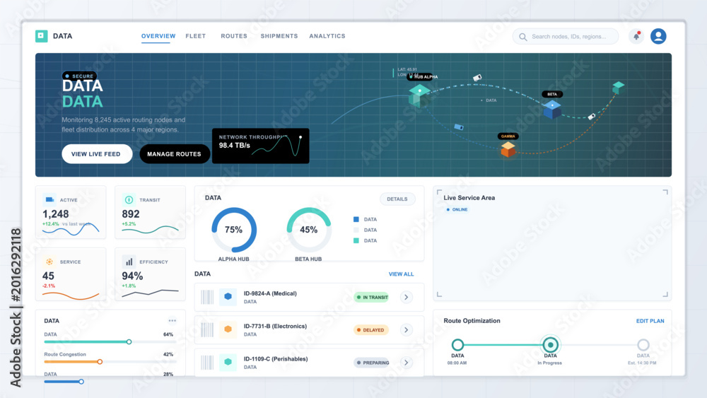Click the Transit card clock icon

129,199
